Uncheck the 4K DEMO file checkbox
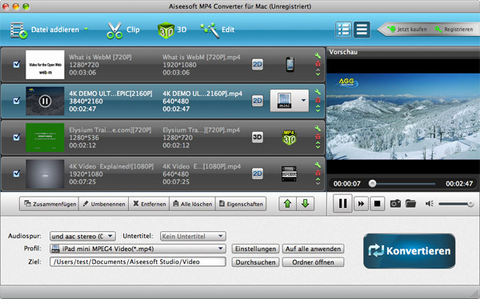Image resolution: width=480 pixels, height=299 pixels. [x=16, y=101]
